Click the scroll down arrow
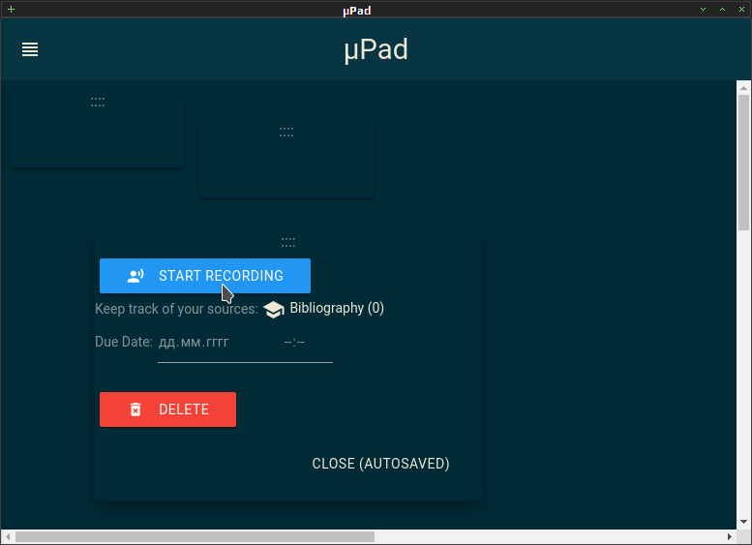This screenshot has height=545, width=752. click(744, 522)
